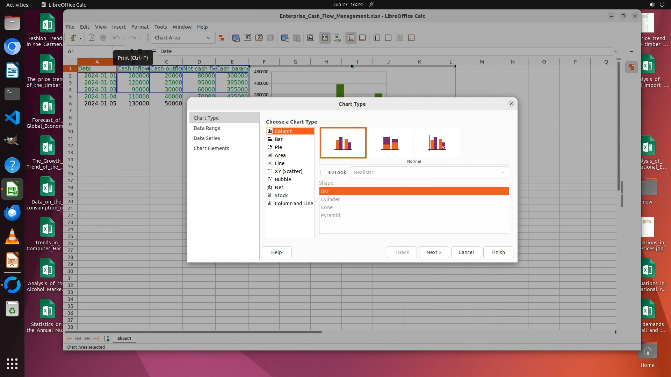Click the Vertical Grids toolbar icon
The image size is (671, 377).
tap(362, 38)
